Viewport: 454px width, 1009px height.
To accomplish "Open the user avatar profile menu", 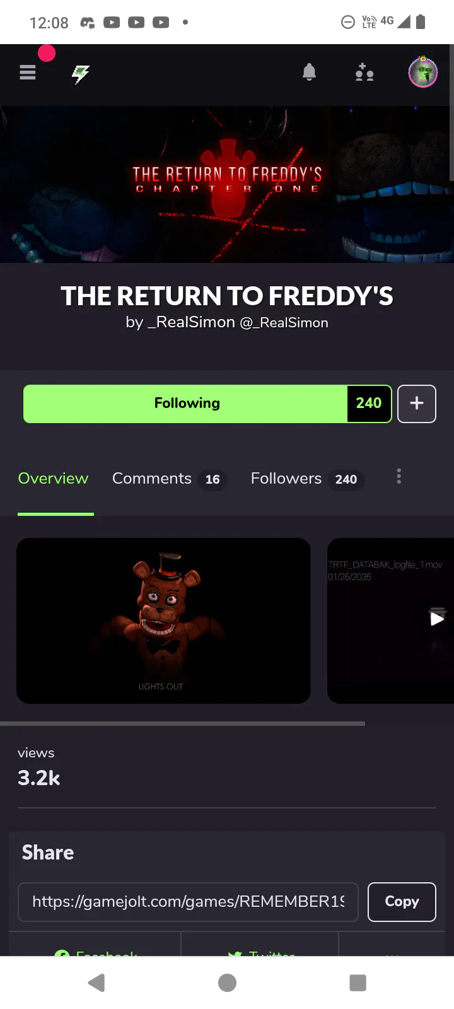I will (423, 73).
